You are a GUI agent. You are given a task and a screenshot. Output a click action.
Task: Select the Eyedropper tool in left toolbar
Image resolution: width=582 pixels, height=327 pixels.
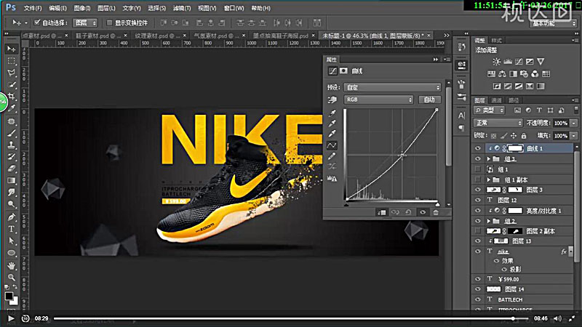click(x=12, y=108)
